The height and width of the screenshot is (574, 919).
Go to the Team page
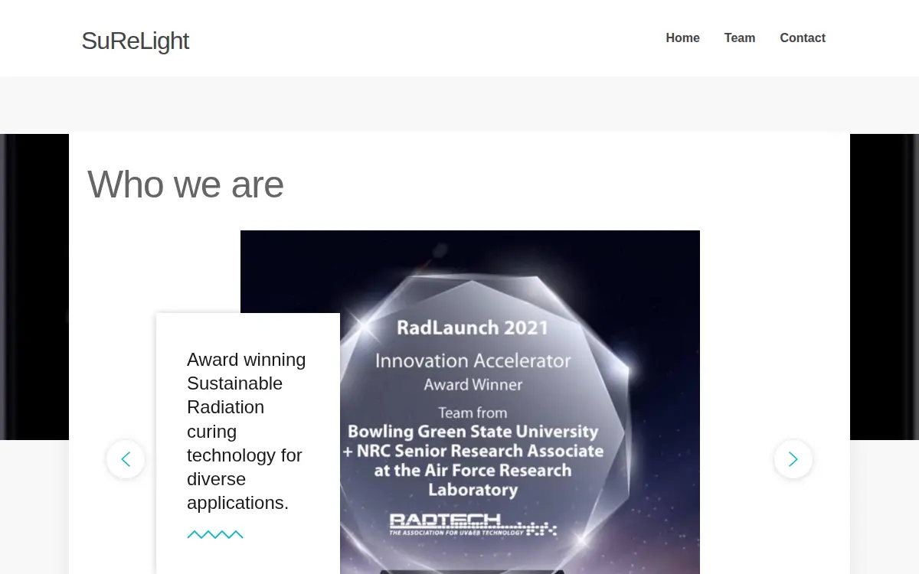click(x=740, y=38)
